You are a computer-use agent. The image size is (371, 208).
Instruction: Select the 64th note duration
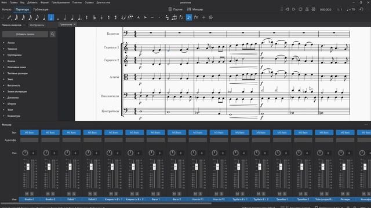[x=16, y=17]
